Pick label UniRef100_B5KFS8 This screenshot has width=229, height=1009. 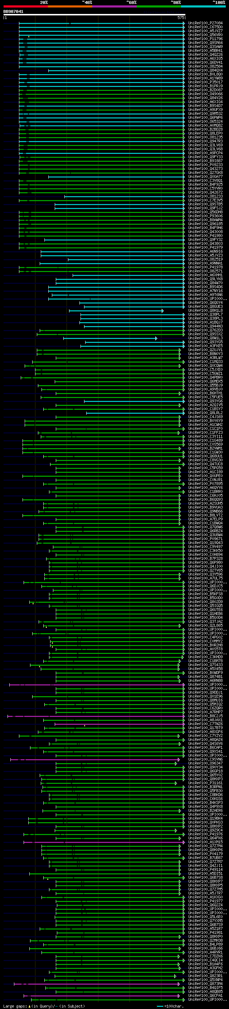click(205, 594)
